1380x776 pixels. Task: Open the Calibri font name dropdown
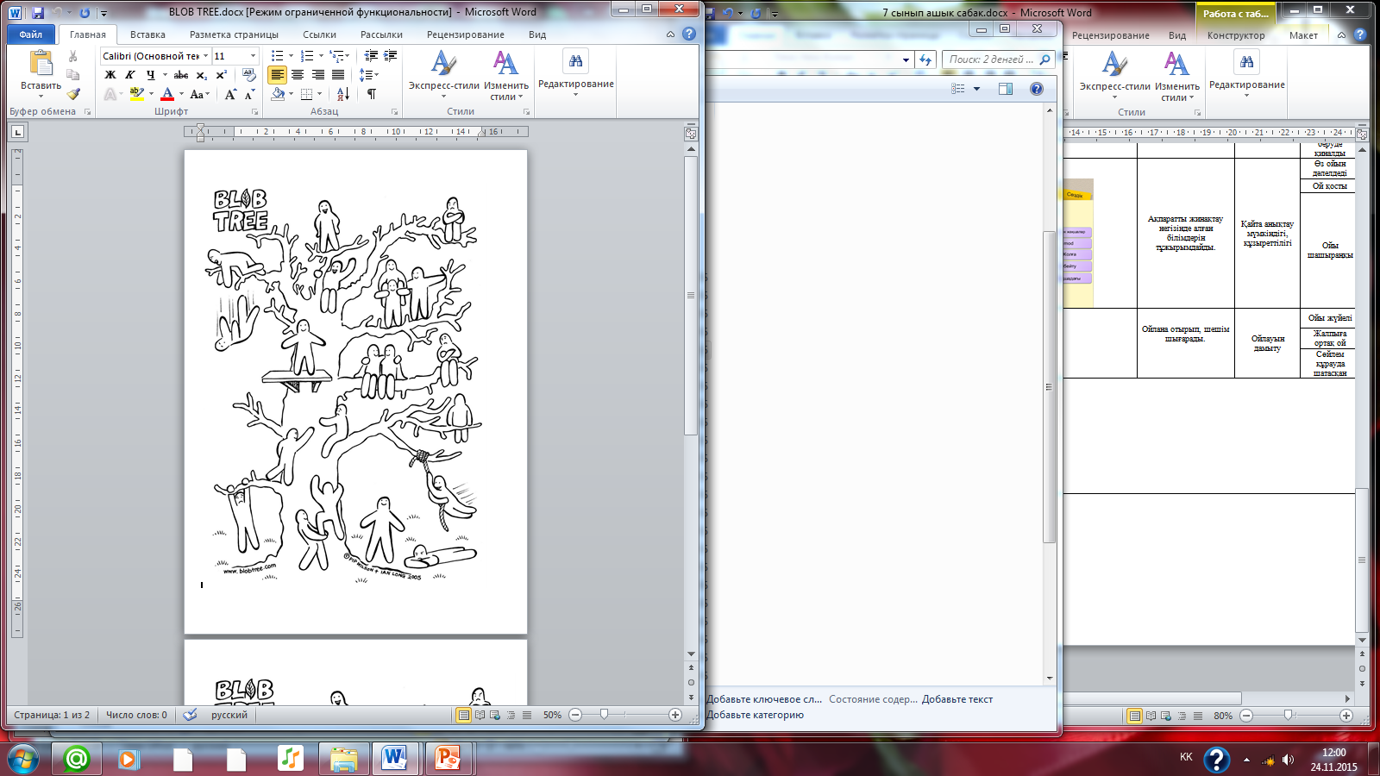click(x=205, y=56)
